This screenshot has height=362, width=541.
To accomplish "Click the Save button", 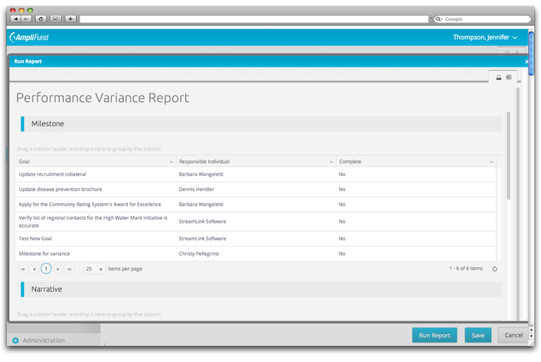I will [x=478, y=335].
